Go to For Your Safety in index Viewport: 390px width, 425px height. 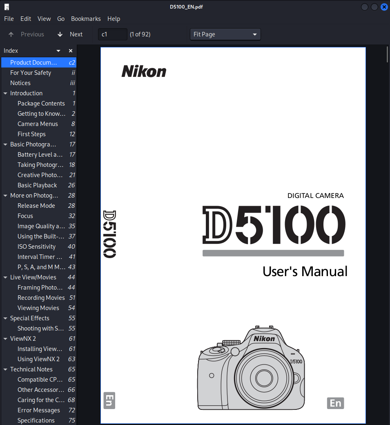click(x=39, y=73)
